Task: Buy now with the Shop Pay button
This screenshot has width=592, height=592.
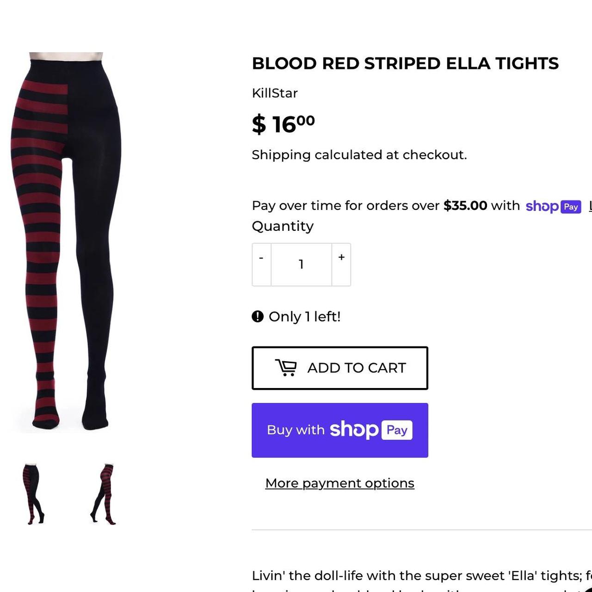Action: coord(340,430)
